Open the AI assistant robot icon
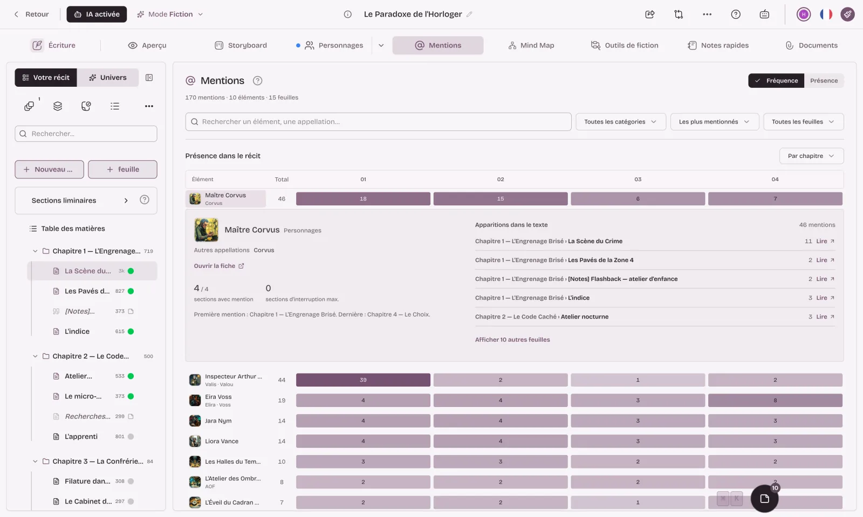The width and height of the screenshot is (863, 517). (x=764, y=15)
